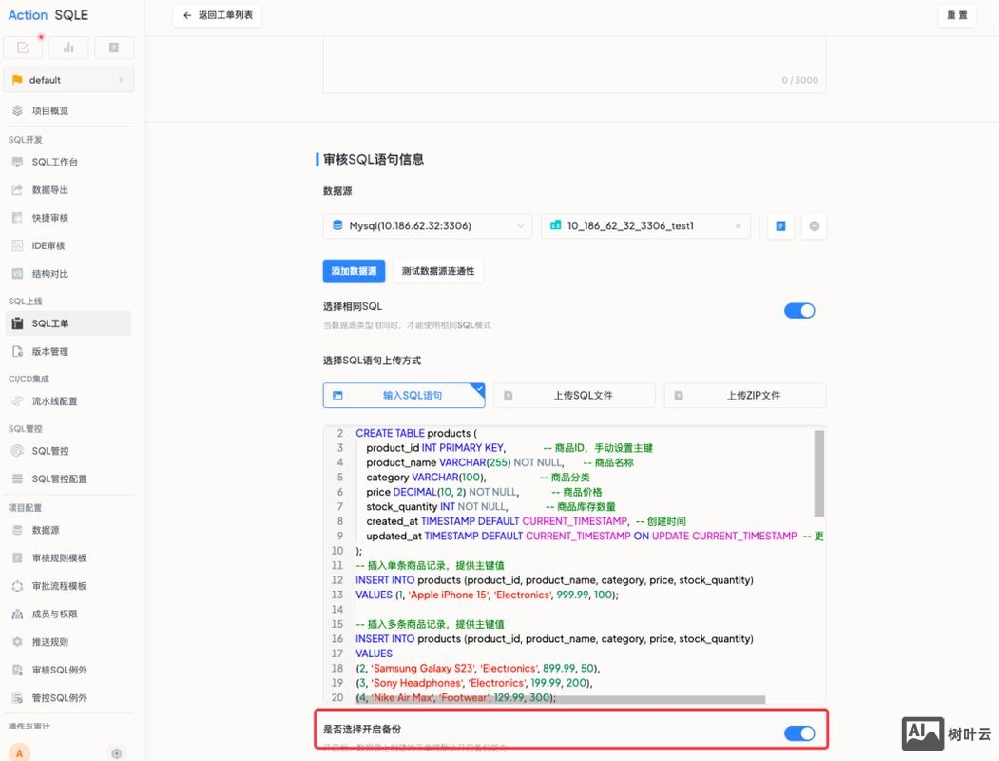Go back via 返回工单列表 button

[218, 15]
